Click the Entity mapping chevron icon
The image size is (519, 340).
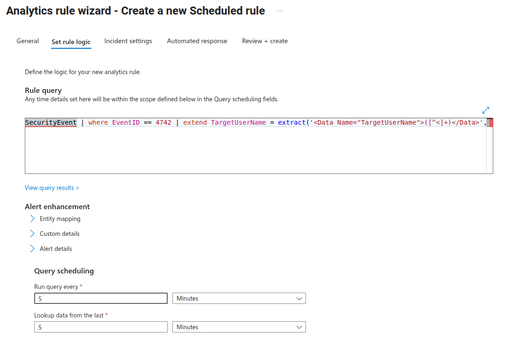(x=32, y=219)
